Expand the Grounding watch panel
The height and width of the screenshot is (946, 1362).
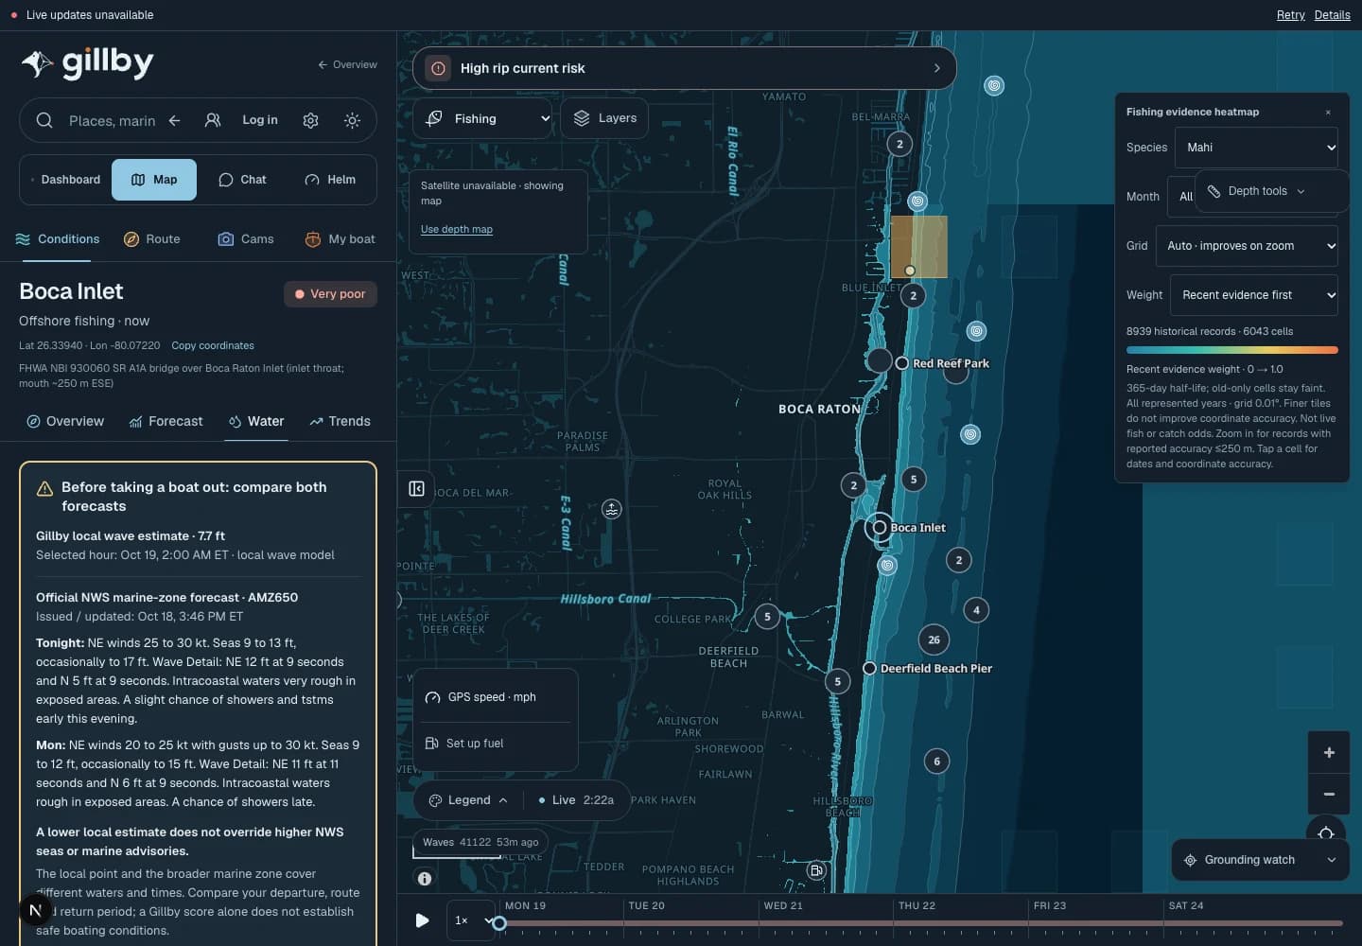point(1260,860)
